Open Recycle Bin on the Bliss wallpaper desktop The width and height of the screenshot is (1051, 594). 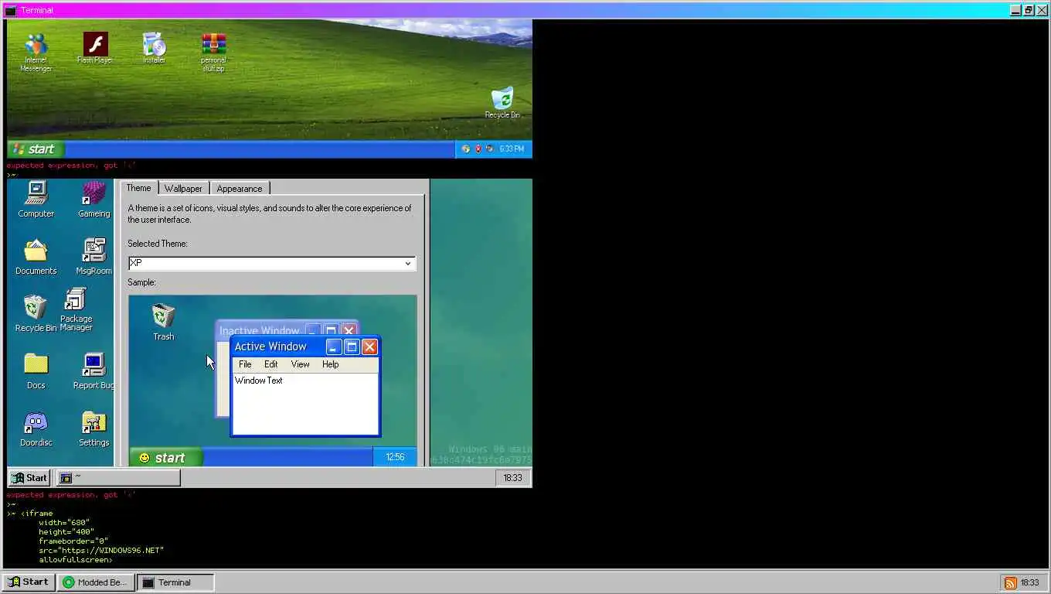click(x=502, y=103)
